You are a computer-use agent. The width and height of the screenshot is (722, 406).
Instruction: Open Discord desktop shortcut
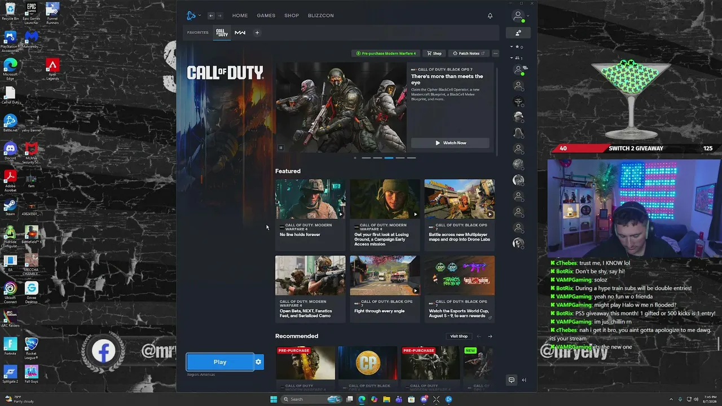click(10, 152)
